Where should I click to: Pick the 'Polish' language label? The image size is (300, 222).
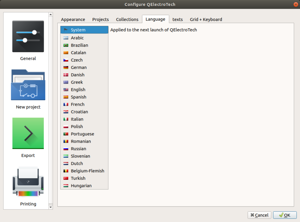(x=77, y=127)
